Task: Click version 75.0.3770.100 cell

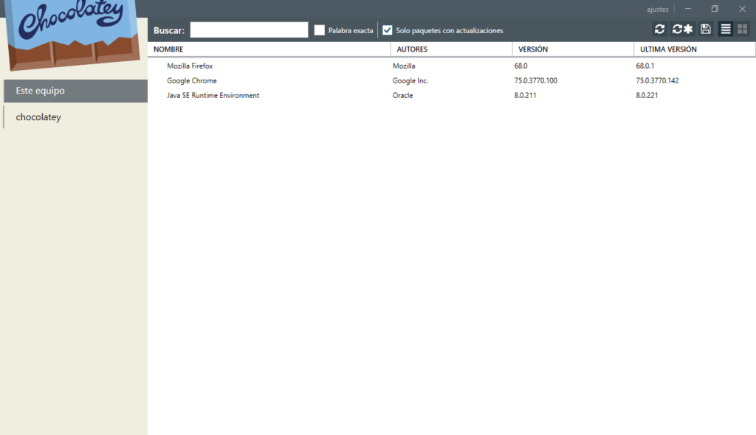Action: click(x=536, y=80)
